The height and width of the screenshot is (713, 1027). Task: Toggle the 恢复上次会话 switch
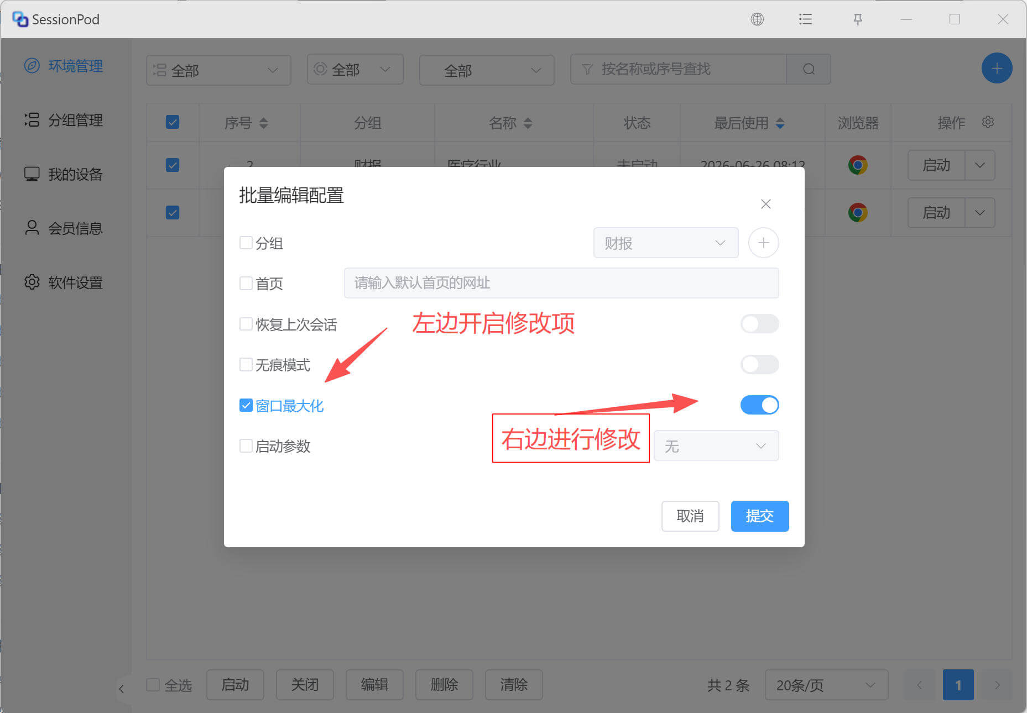[759, 324]
